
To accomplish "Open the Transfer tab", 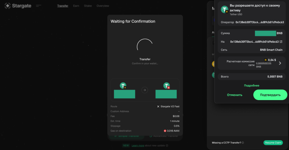I will coord(62,6).
